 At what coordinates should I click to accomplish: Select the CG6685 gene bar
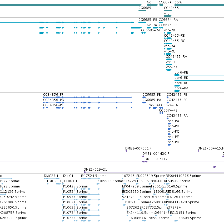tap(142, 11)
